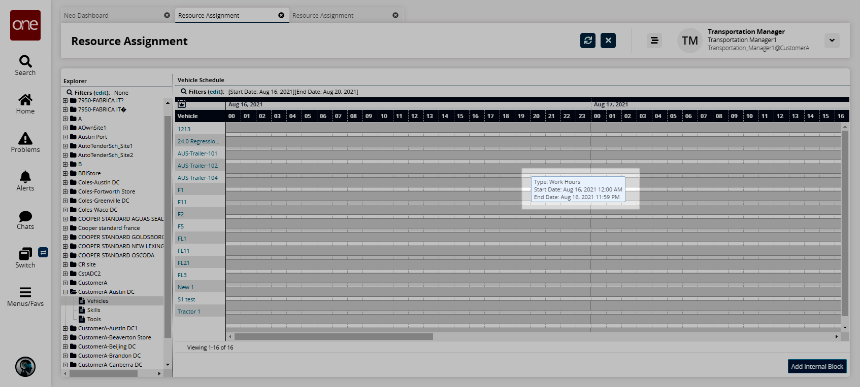Screen dimensions: 860x387
Task: Expand the AOwnSite1 tree node
Action: point(65,128)
